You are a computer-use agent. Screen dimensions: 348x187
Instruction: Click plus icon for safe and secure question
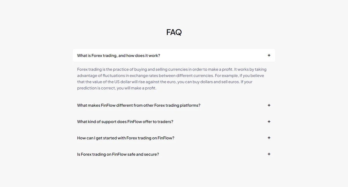(269, 154)
